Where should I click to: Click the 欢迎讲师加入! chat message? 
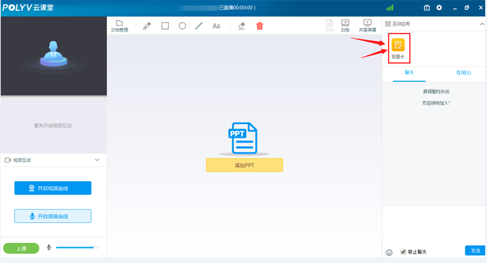(x=436, y=103)
